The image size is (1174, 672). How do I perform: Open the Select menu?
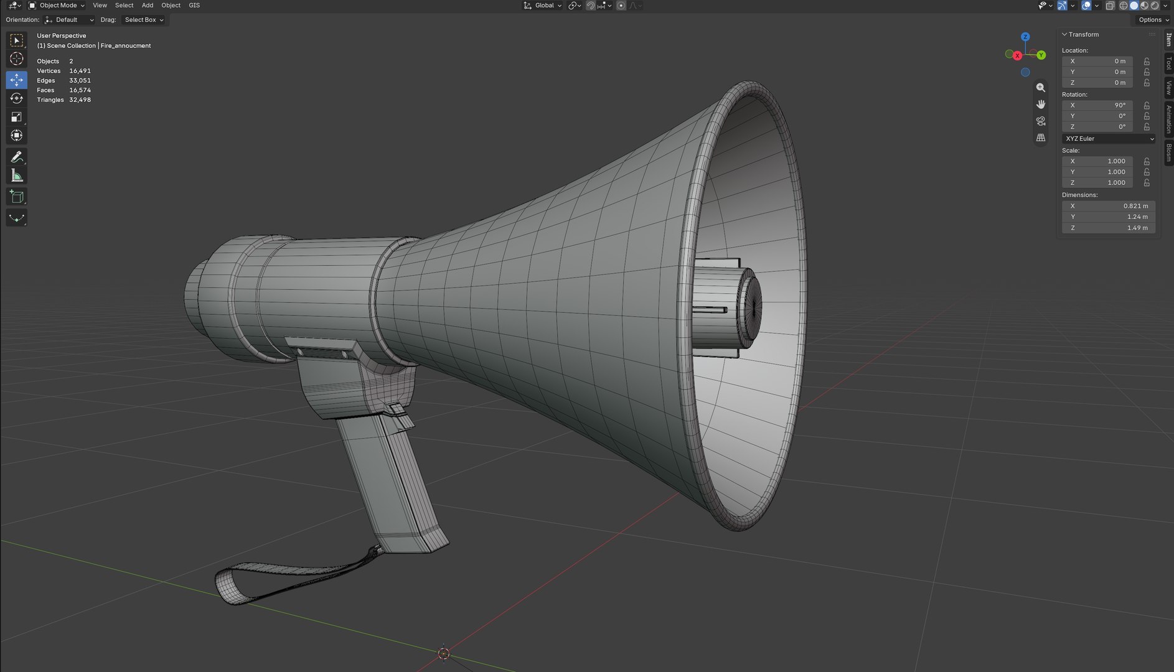124,6
